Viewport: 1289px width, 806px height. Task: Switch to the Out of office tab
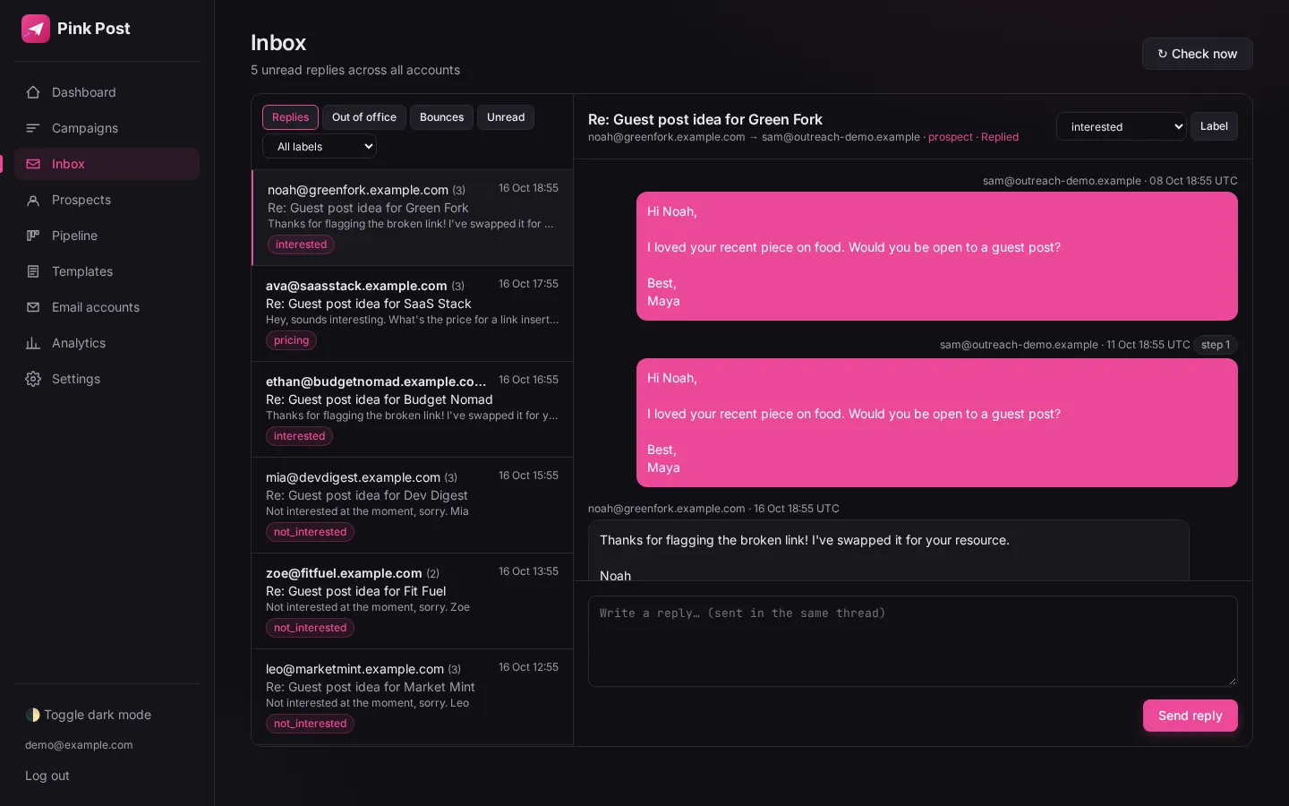[x=364, y=117]
